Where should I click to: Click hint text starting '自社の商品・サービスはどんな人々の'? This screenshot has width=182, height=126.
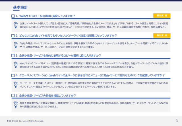tap(94, 45)
